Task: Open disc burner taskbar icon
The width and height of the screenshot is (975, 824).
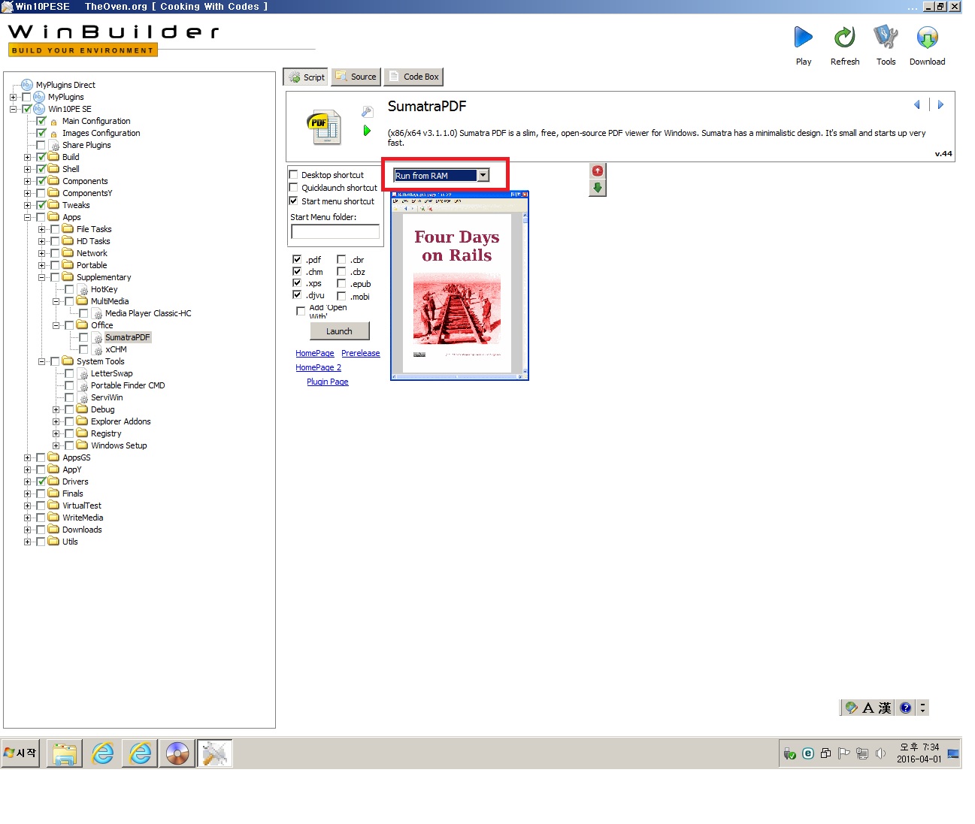Action: tap(177, 753)
